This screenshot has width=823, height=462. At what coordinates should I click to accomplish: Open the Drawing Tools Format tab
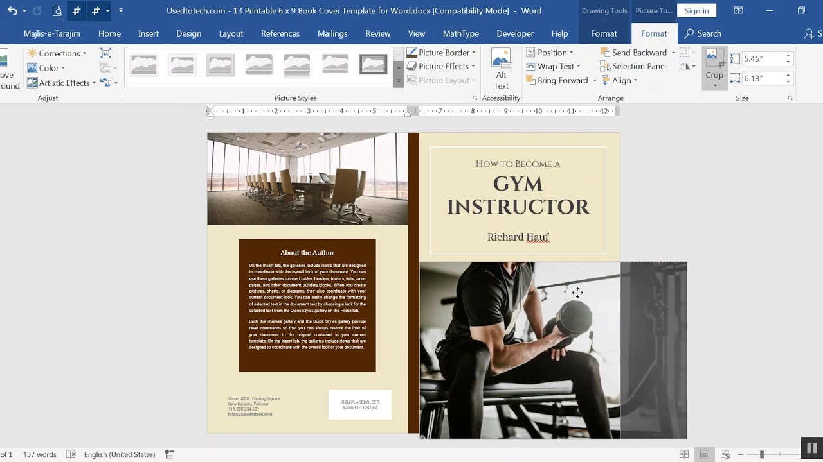[604, 33]
